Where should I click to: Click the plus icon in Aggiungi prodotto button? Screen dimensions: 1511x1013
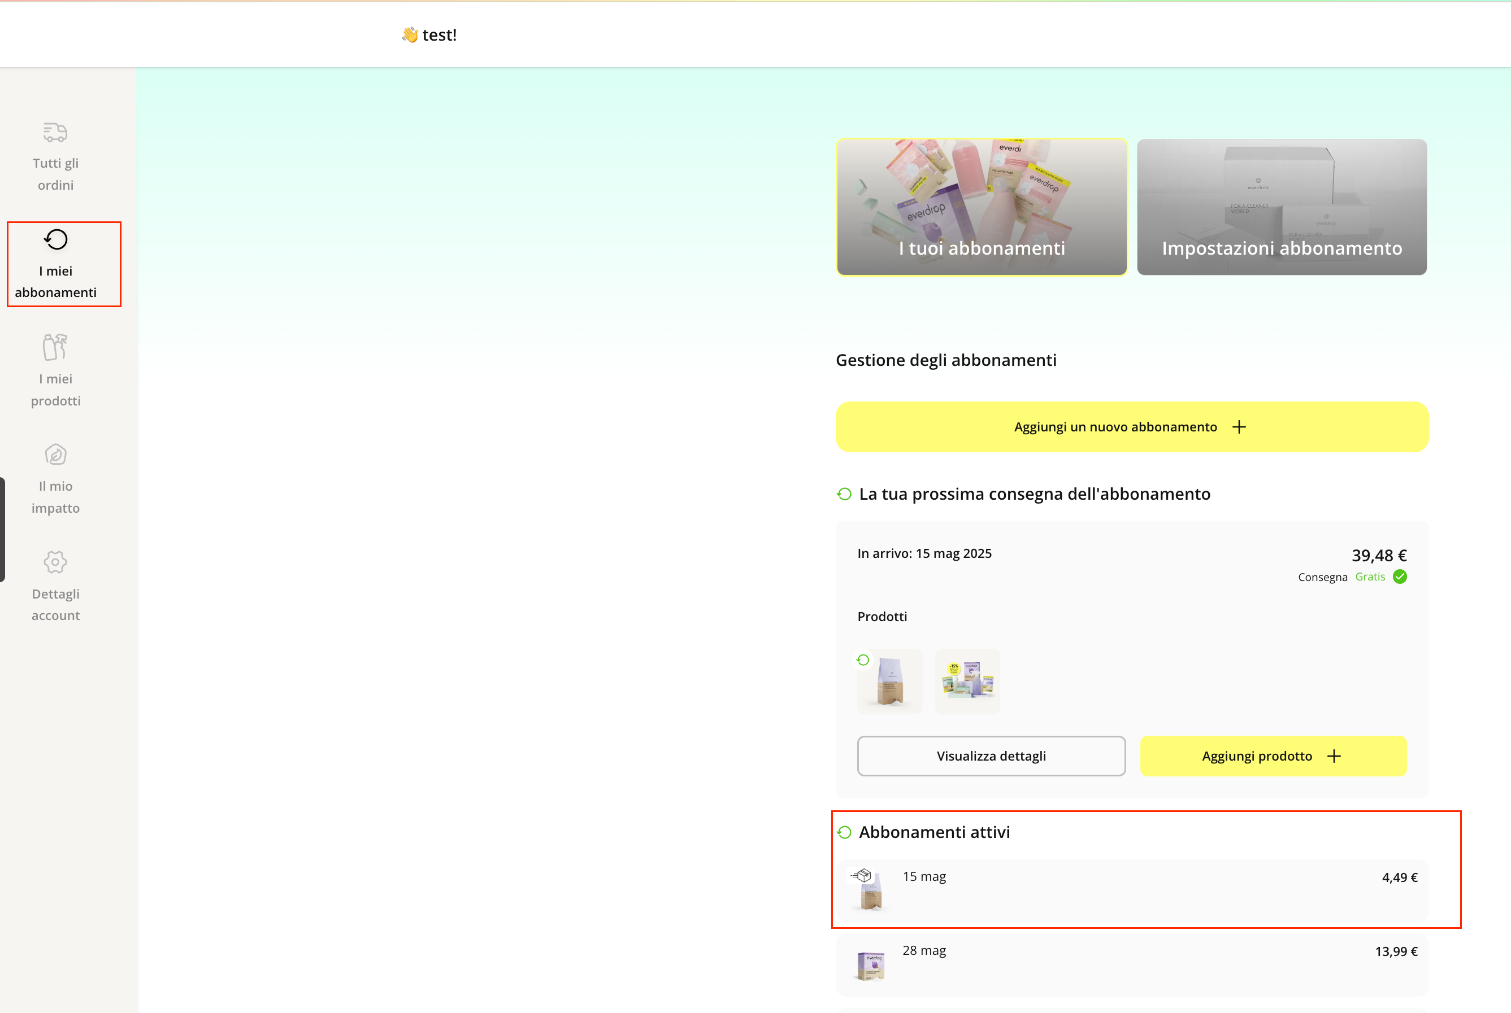click(1334, 756)
